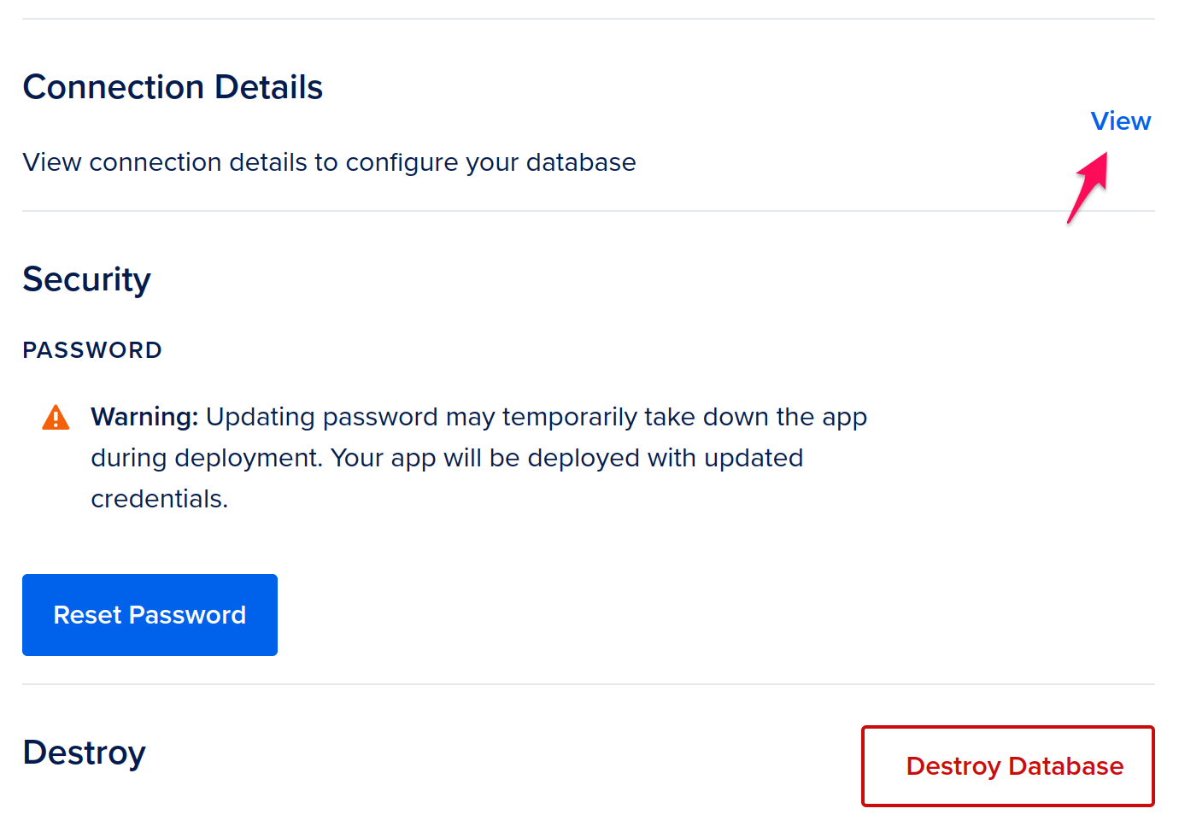The height and width of the screenshot is (832, 1179).
Task: Click the Reset Password button
Action: coord(150,615)
